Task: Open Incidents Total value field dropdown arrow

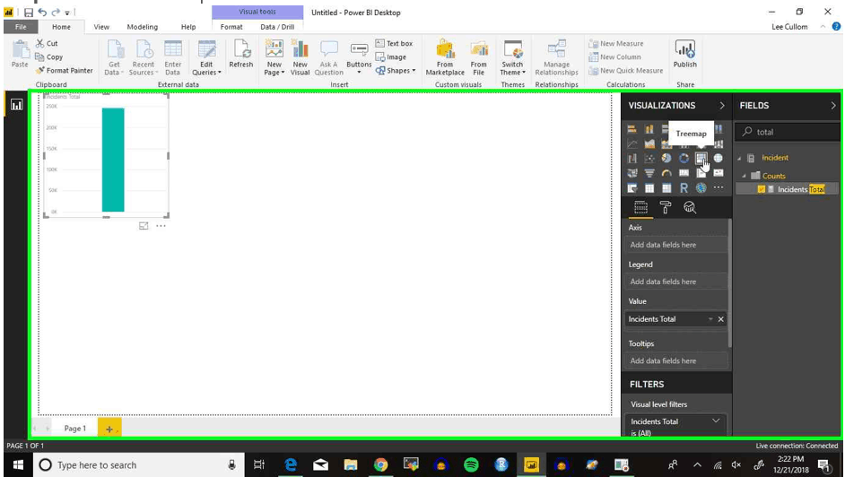Action: click(710, 319)
